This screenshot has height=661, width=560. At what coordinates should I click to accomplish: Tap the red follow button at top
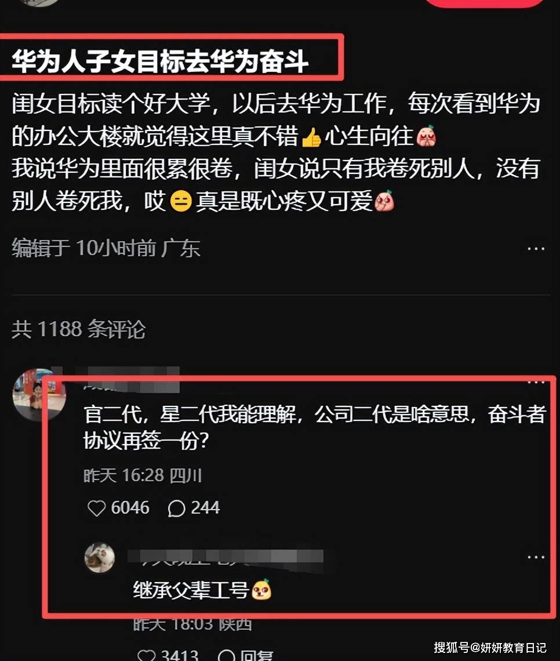click(485, 3)
